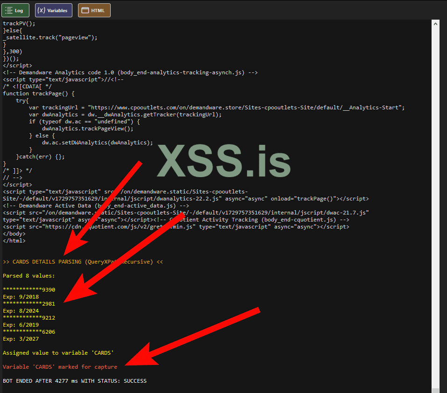
Task: Click the 'trackPV();' line
Action: pos(19,23)
